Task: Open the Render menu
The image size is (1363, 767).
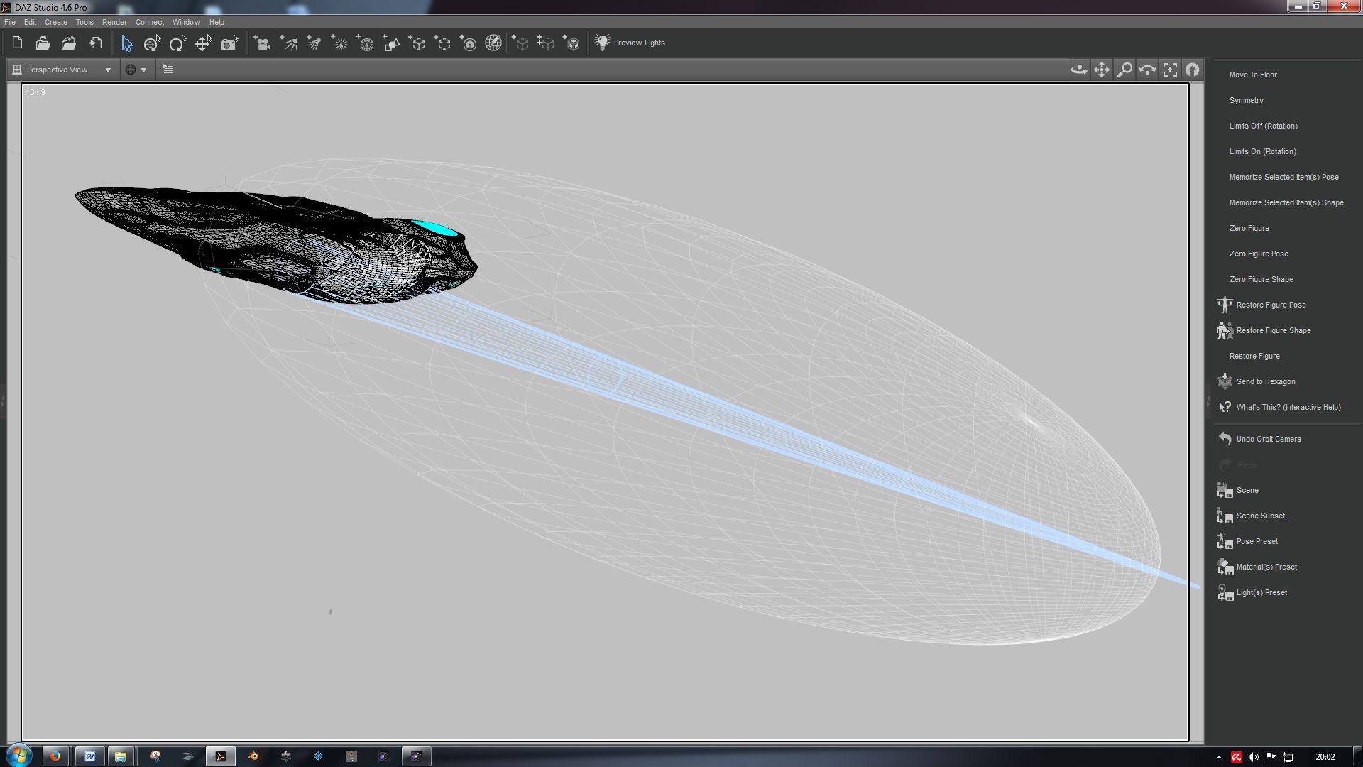Action: coord(114,22)
